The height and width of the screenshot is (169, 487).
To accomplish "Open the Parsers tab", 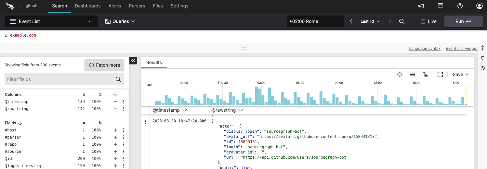I will click(137, 6).
